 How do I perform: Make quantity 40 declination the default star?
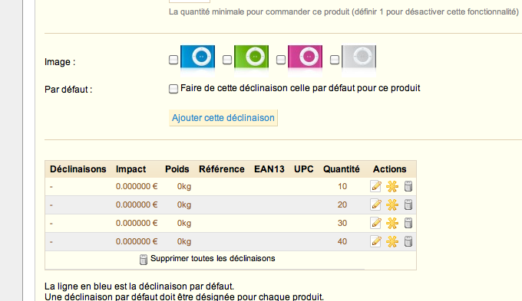pos(392,241)
